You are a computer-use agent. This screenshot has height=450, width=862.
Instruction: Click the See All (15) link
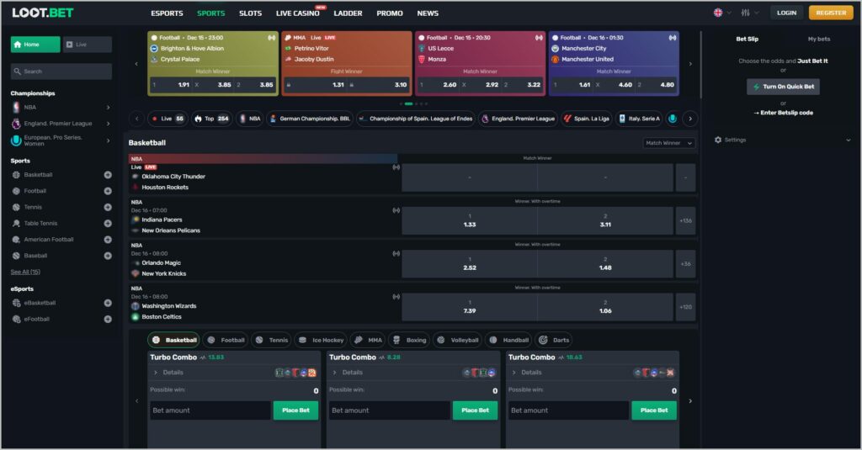click(25, 272)
